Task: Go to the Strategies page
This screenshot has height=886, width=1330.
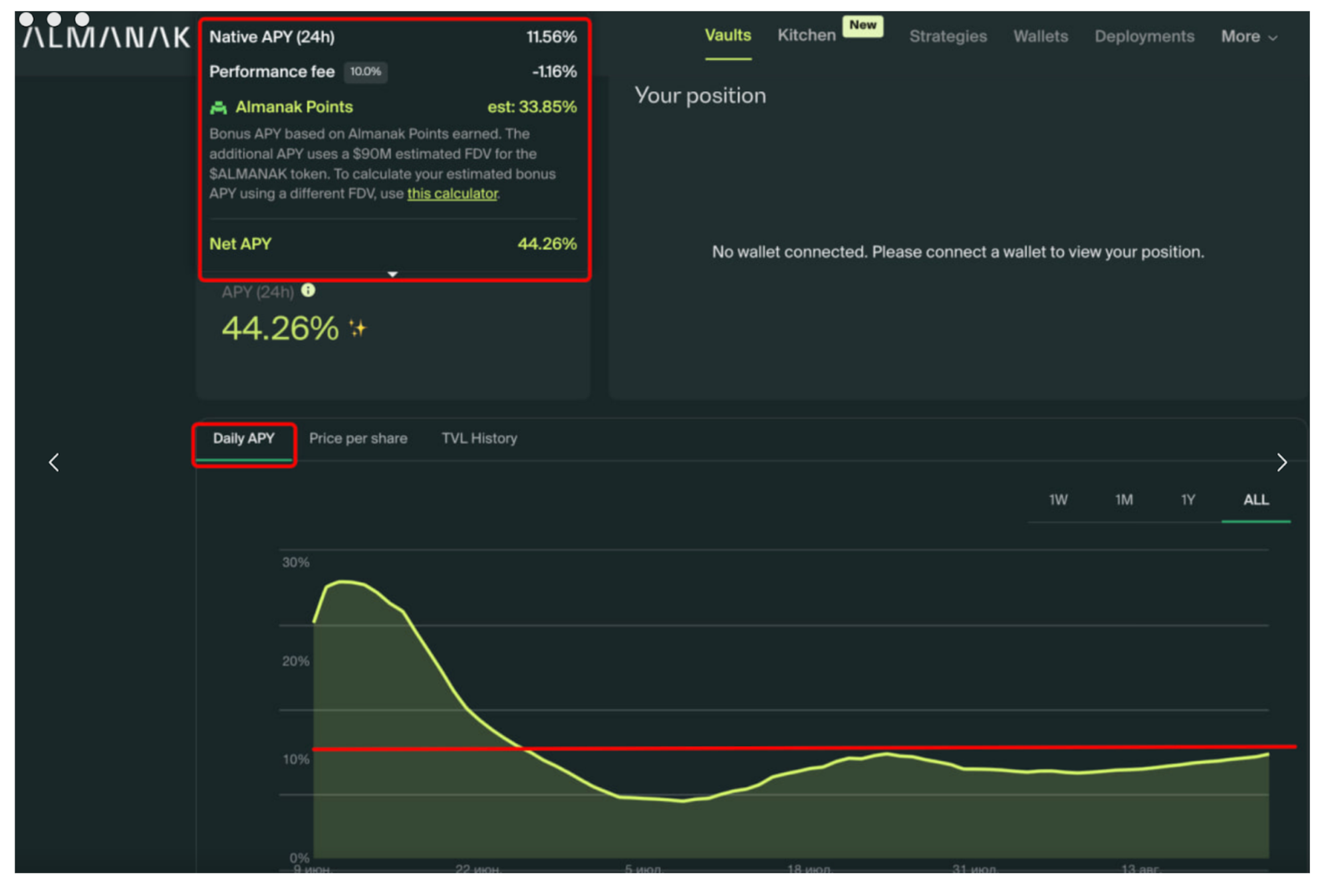Action: [948, 37]
